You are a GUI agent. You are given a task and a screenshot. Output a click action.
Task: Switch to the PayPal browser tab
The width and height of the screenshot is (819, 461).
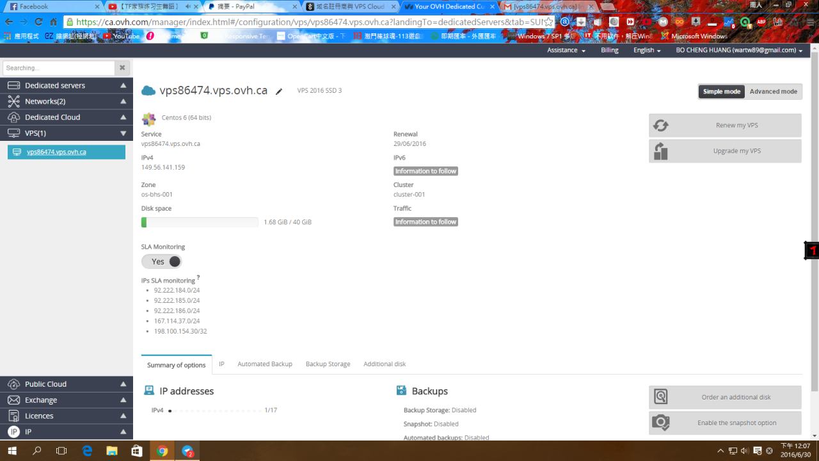coord(251,6)
